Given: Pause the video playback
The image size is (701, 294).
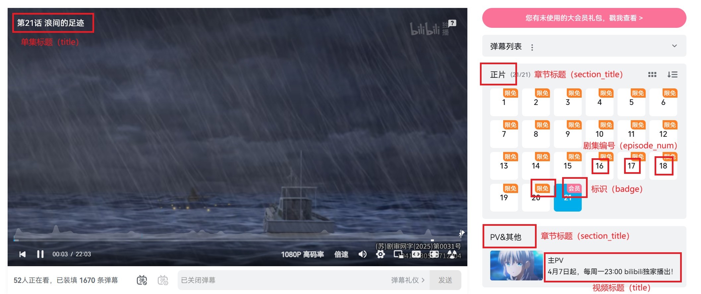Looking at the screenshot, I should point(40,254).
